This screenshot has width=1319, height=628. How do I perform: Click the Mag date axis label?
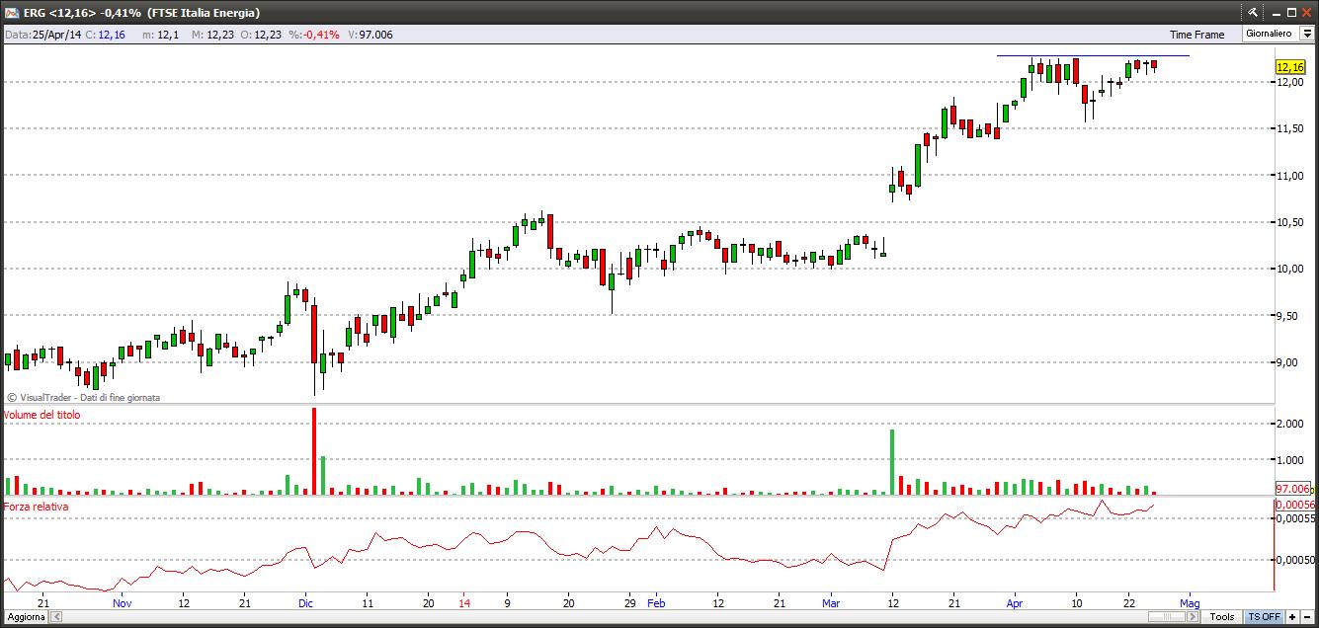coord(1190,602)
